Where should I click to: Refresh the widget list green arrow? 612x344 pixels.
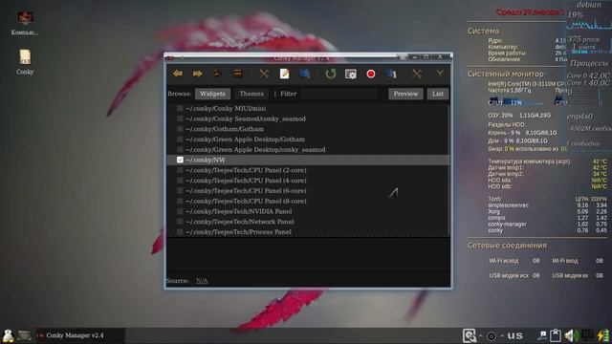point(331,74)
